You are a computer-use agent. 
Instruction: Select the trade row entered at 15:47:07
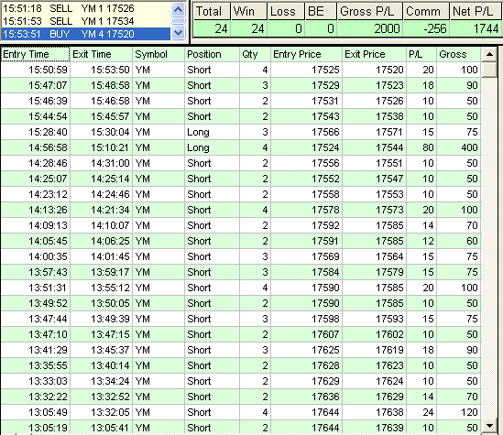(241, 85)
